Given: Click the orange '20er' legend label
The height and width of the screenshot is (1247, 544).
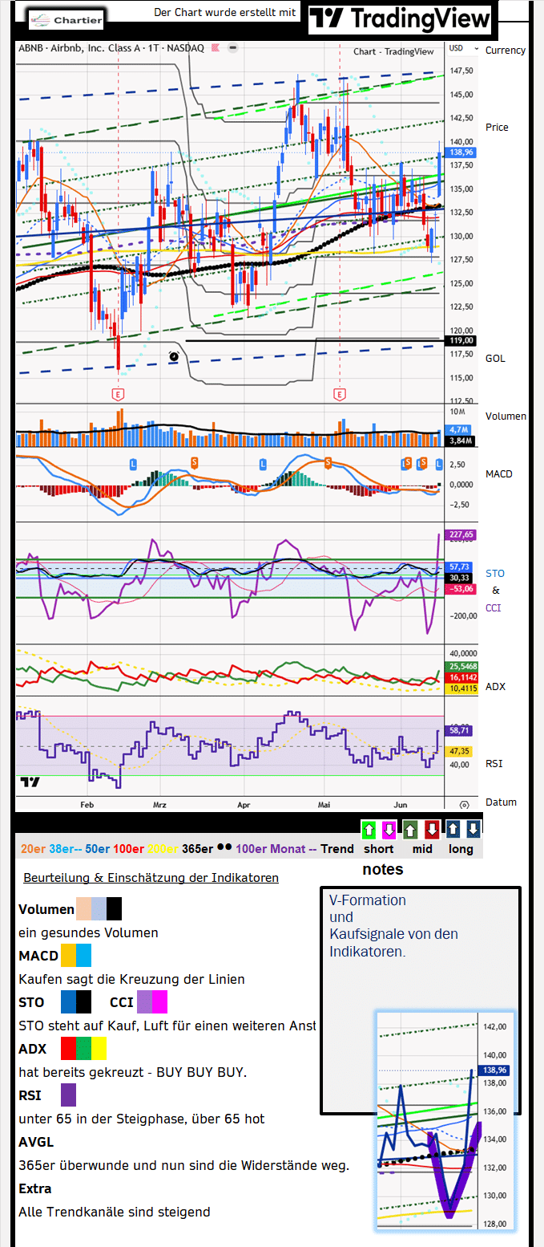Looking at the screenshot, I should point(33,849).
